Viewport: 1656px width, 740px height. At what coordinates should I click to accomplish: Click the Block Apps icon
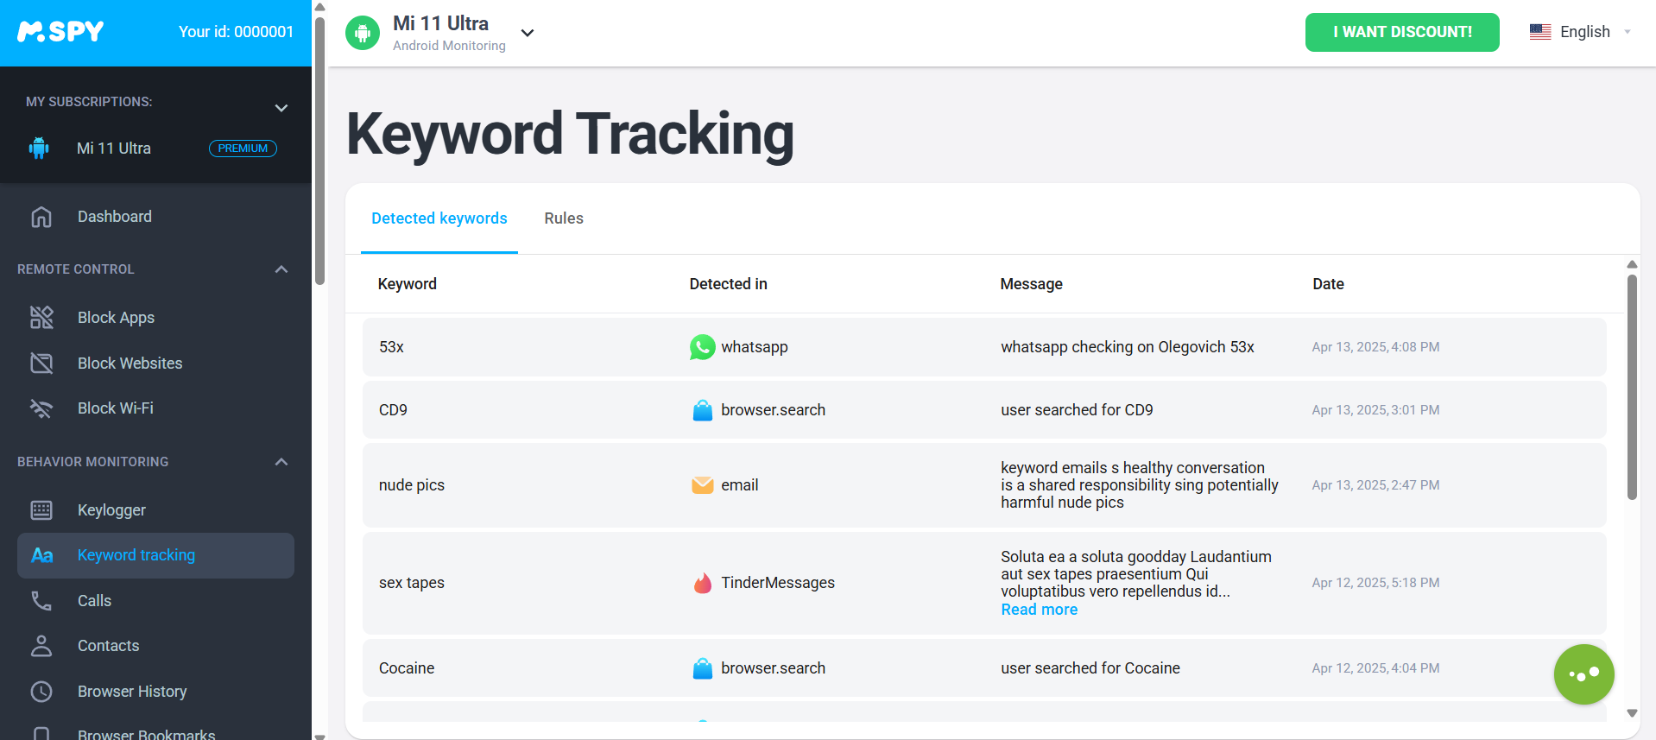coord(41,318)
